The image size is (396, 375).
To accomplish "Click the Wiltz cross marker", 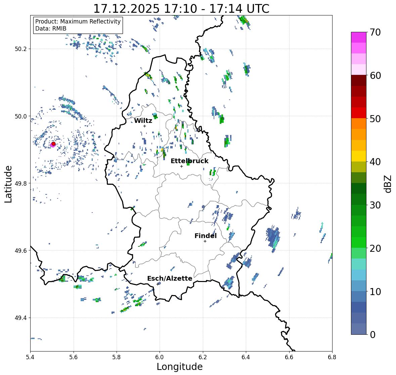I will point(144,126).
